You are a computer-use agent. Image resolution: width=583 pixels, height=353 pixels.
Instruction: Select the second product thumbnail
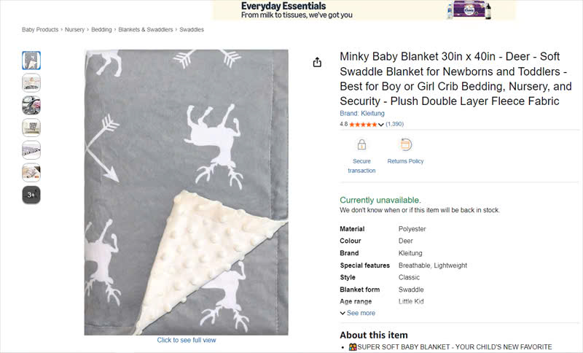(x=31, y=82)
